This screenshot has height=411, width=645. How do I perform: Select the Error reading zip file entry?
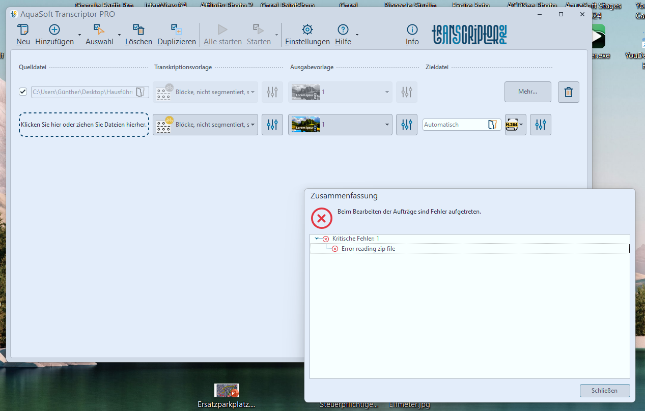(x=368, y=249)
